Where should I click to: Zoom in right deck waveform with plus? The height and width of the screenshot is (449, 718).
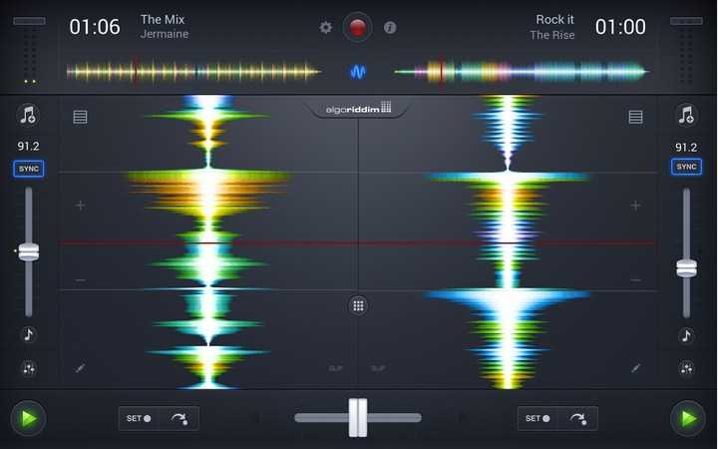click(x=635, y=206)
